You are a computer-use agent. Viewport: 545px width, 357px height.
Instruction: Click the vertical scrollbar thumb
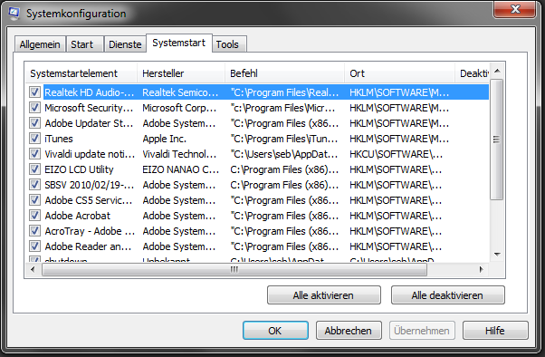click(x=497, y=140)
